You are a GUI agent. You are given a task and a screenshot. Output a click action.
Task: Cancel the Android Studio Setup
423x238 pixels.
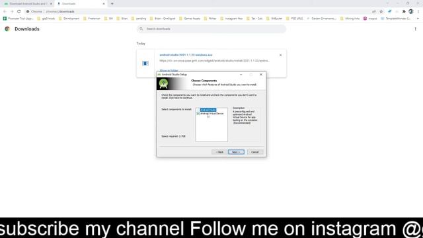[x=255, y=152]
